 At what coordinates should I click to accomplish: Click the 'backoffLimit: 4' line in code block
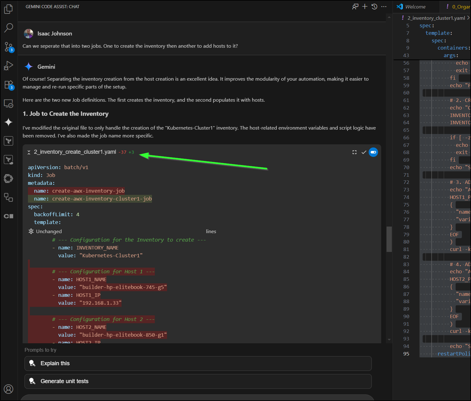click(x=57, y=214)
